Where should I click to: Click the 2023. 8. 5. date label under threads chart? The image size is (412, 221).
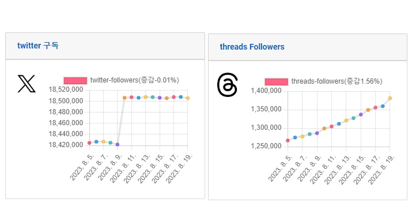[x=280, y=168]
